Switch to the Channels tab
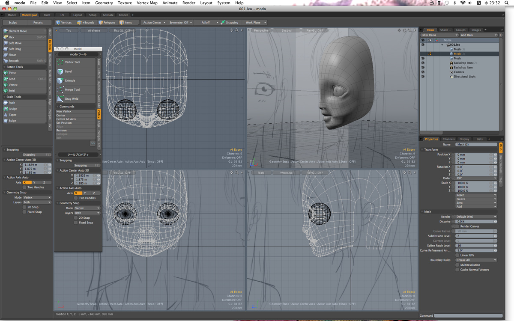 coord(448,139)
